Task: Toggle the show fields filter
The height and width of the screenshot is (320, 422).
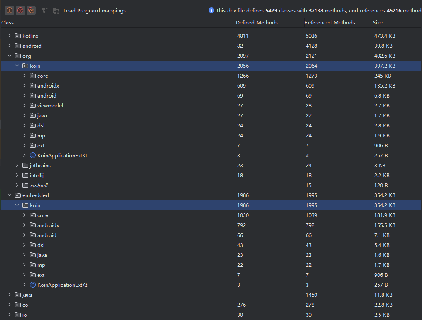Action: click(9, 10)
